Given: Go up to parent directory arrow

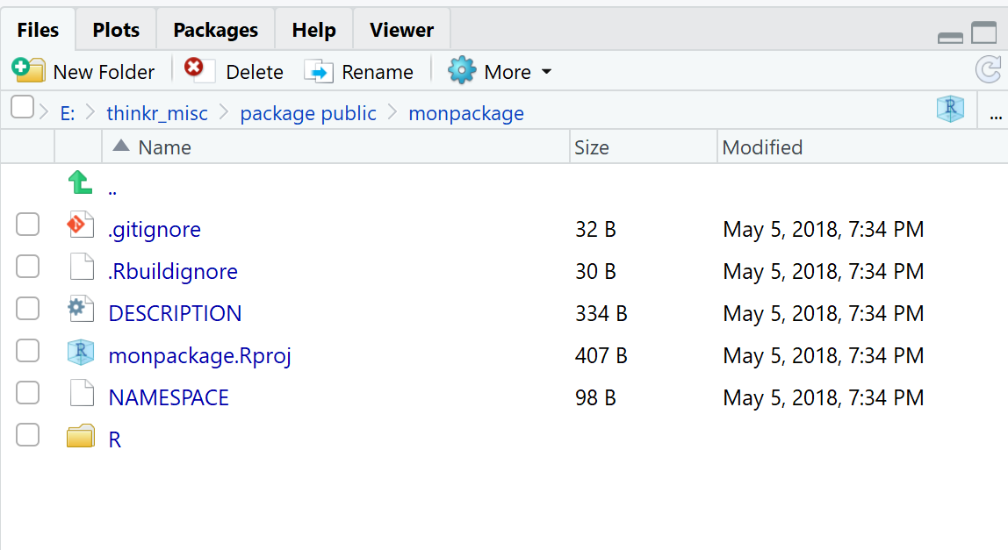Looking at the screenshot, I should pyautogui.click(x=80, y=182).
